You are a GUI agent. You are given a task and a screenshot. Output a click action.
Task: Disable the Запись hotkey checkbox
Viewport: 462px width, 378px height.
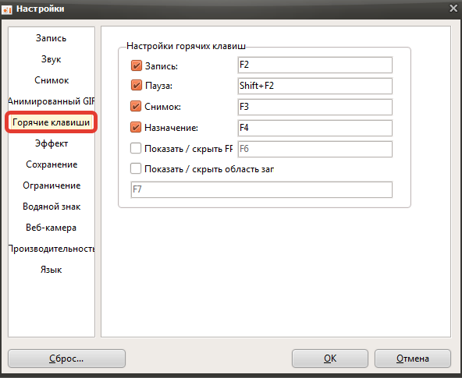pos(136,65)
